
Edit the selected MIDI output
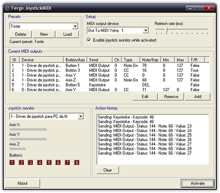click(x=145, y=96)
